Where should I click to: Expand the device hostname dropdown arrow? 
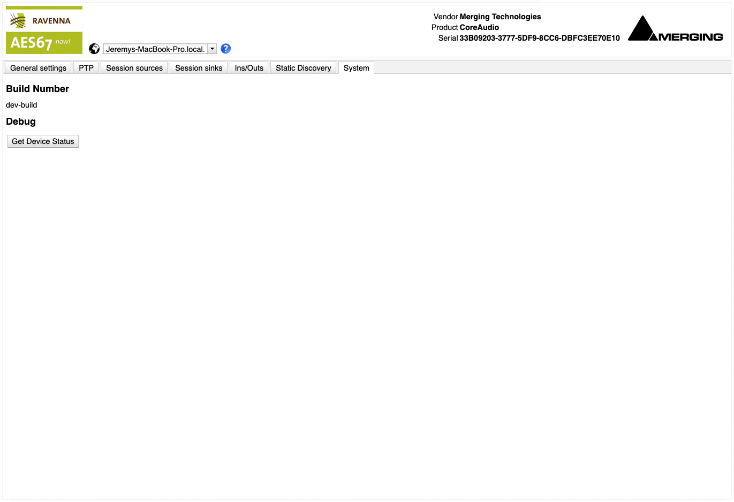[x=212, y=49]
